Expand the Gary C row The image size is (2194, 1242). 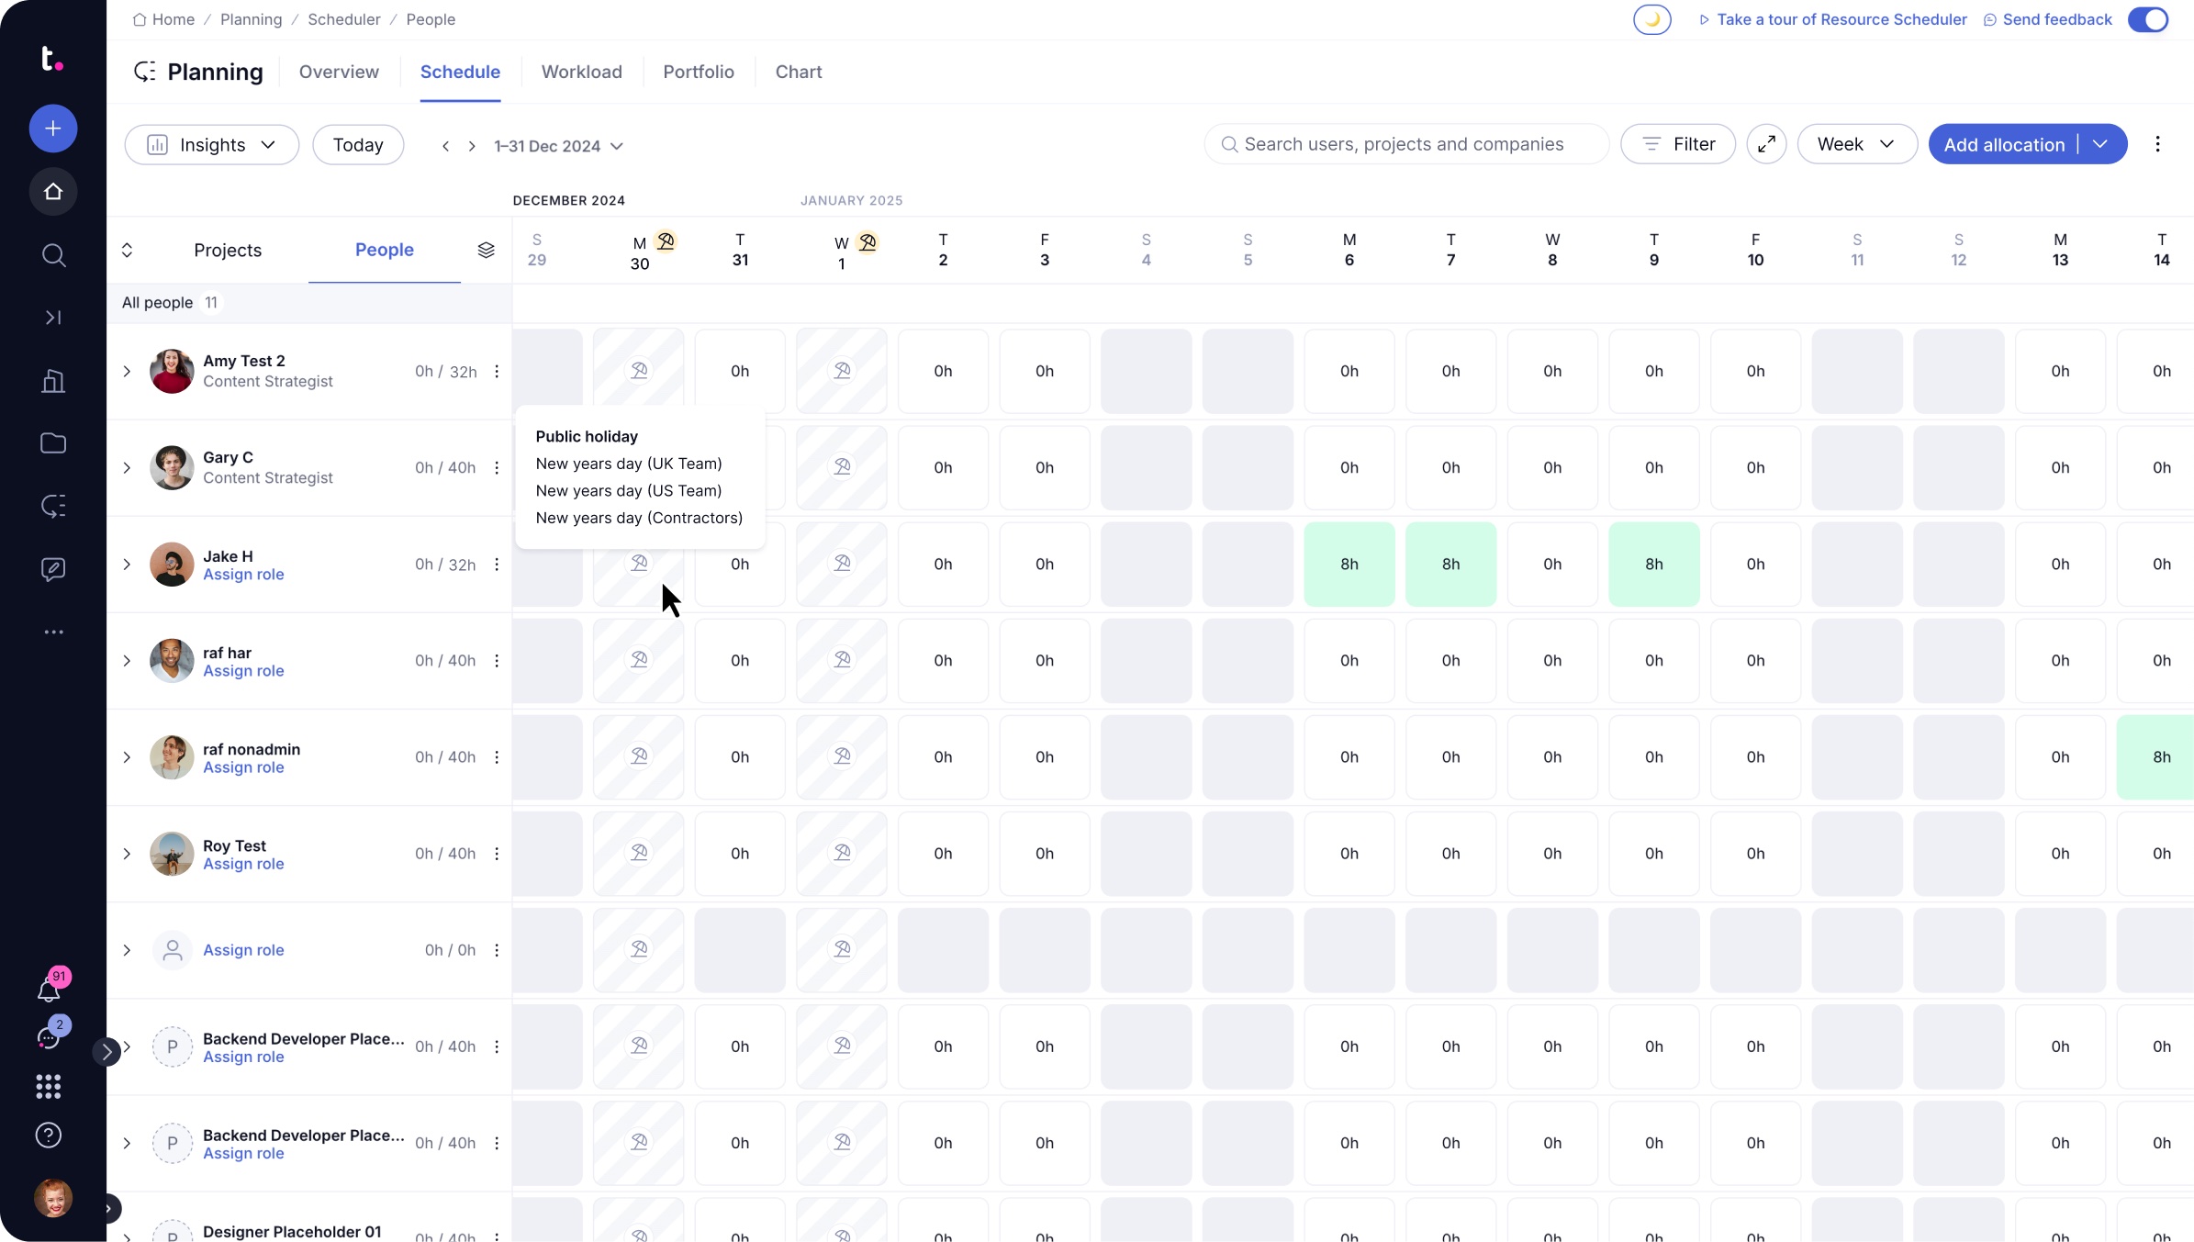coord(127,467)
